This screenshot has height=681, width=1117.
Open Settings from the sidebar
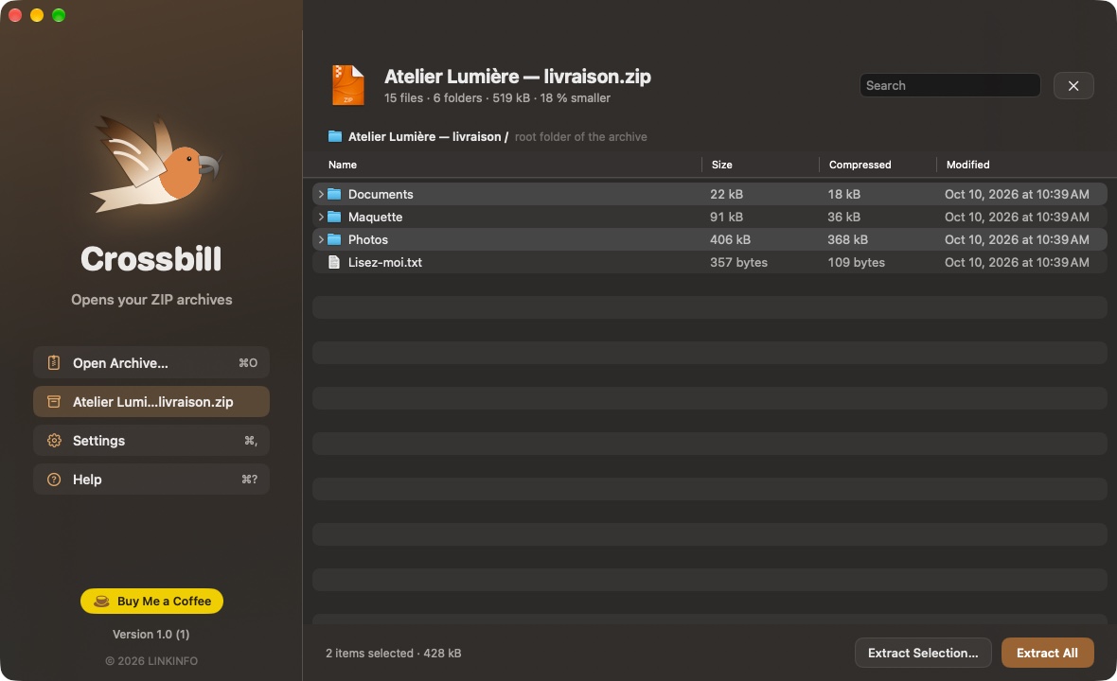click(151, 441)
